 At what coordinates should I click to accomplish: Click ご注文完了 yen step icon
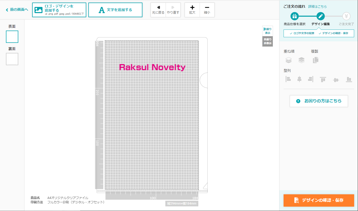pos(346,16)
